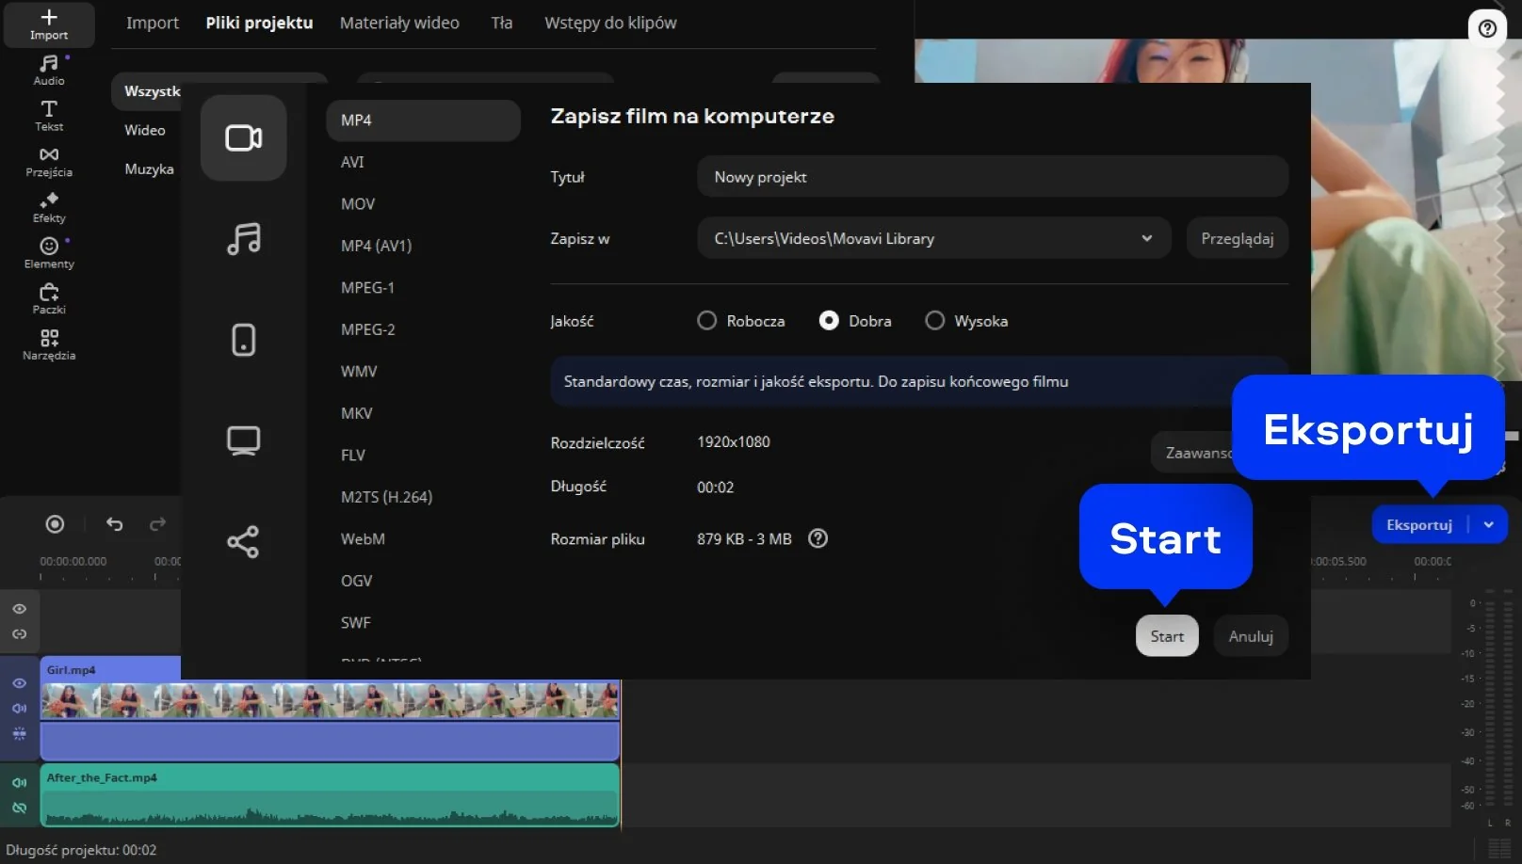Open the audio export category
The image size is (1522, 864).
243,238
